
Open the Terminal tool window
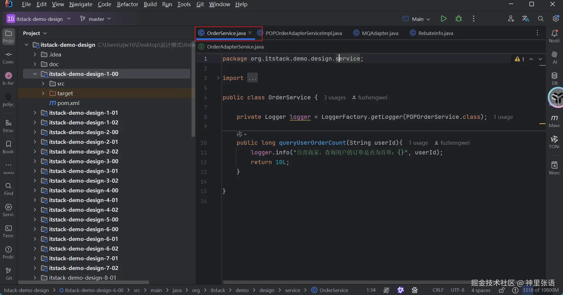point(9,231)
